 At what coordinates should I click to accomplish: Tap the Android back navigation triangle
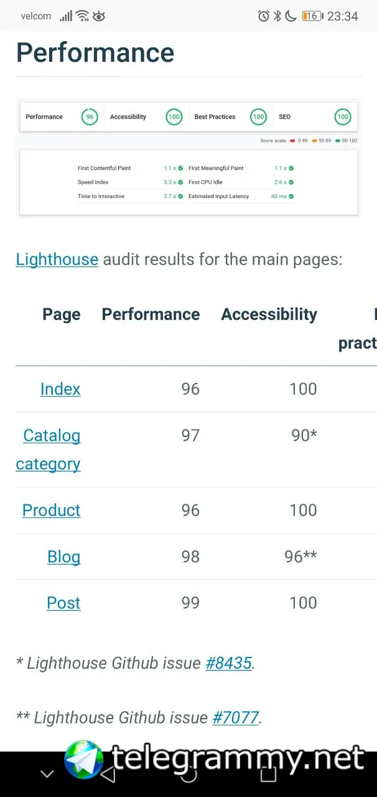[108, 774]
